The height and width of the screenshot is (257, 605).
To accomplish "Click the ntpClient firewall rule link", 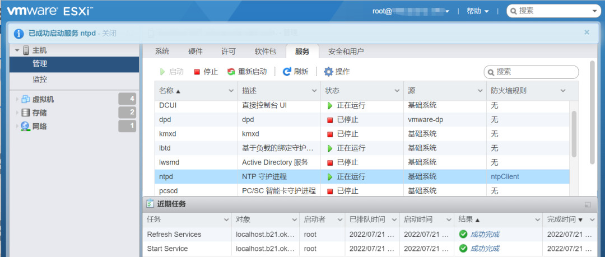I will (x=505, y=177).
